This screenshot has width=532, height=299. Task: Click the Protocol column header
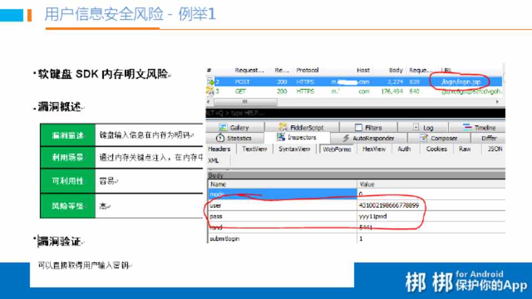point(307,70)
